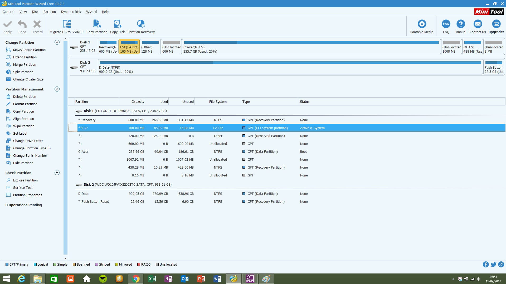506x284 pixels.
Task: Open the Partition menu
Action: coord(50,12)
